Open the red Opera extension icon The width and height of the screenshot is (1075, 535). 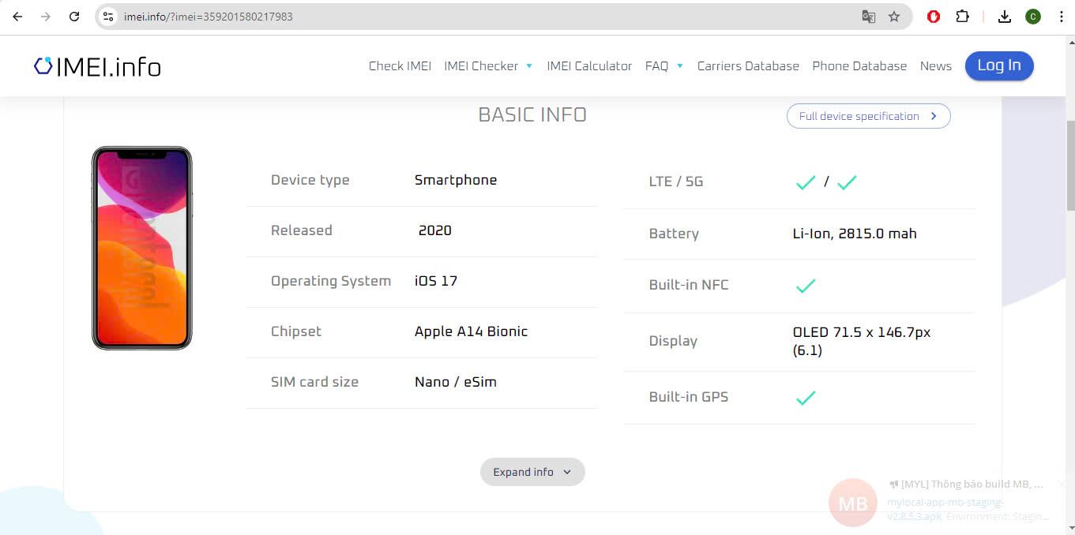[x=934, y=17]
